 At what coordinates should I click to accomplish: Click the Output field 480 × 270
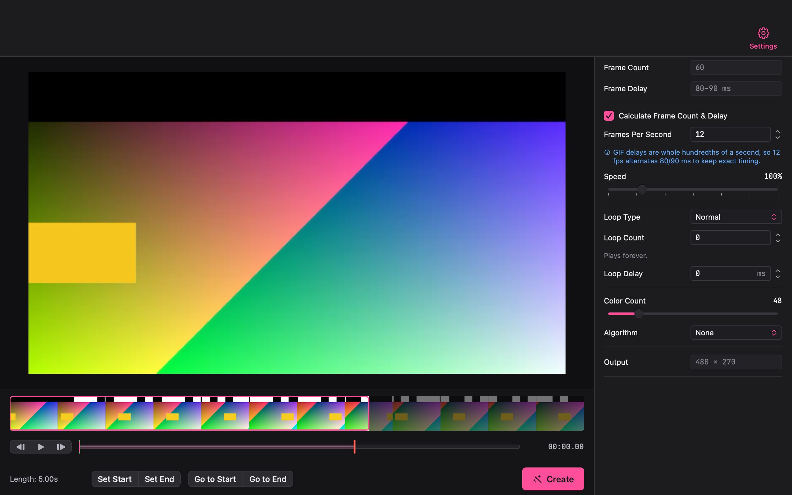point(736,362)
